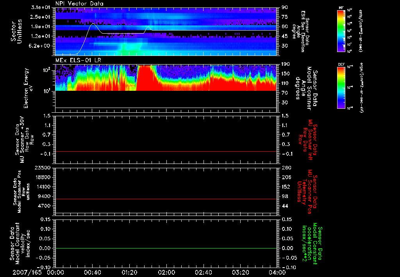Click the NF color scale bar
This screenshot has width=400, height=277.
pos(341,31)
